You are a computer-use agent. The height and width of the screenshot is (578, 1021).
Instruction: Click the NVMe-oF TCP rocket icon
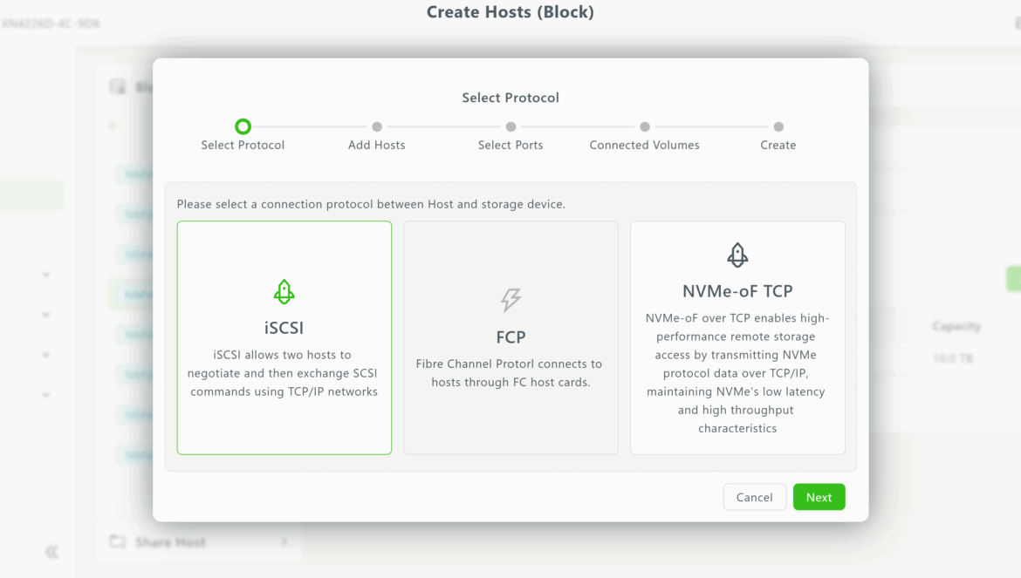737,255
